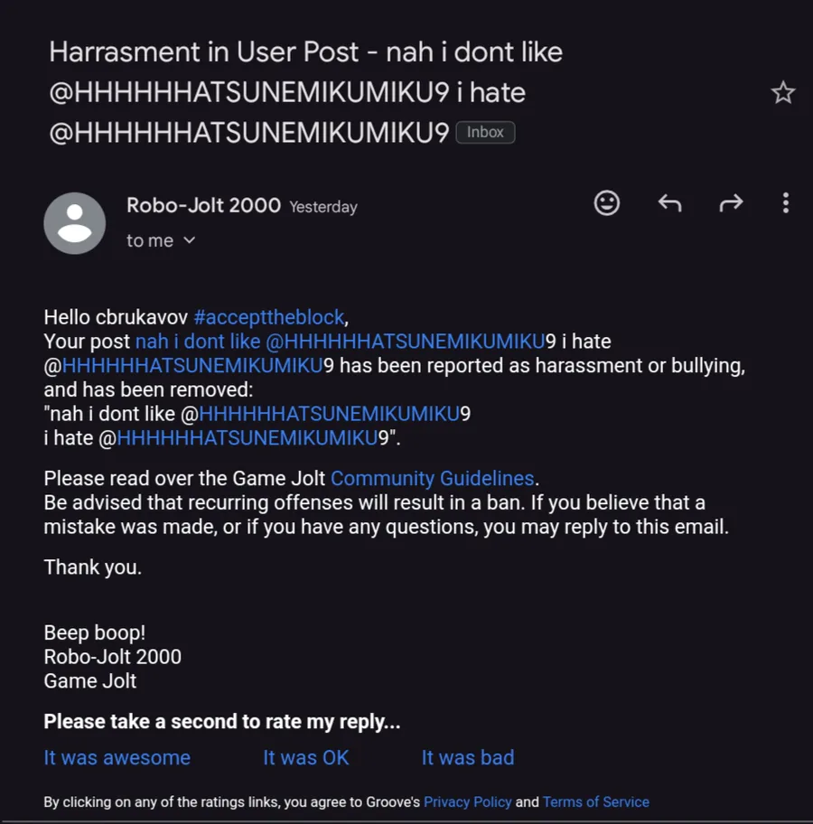Reply to Robo-Jolt 2000 with the arrow icon
This screenshot has width=813, height=824.
tap(669, 203)
